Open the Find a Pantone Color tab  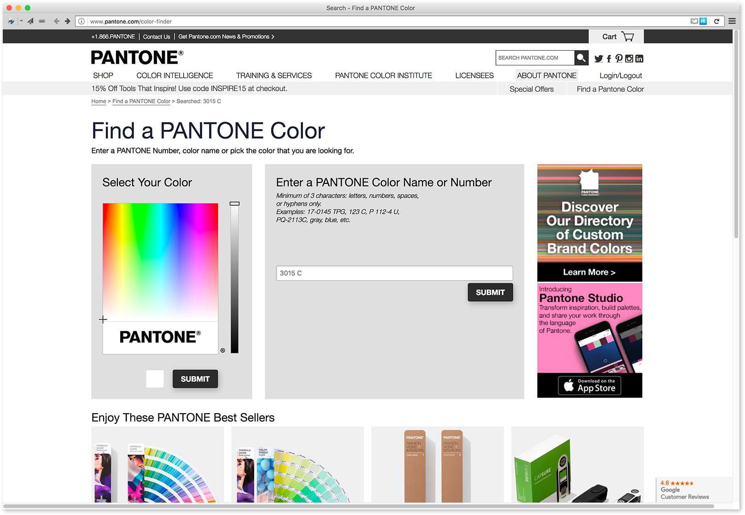[610, 89]
